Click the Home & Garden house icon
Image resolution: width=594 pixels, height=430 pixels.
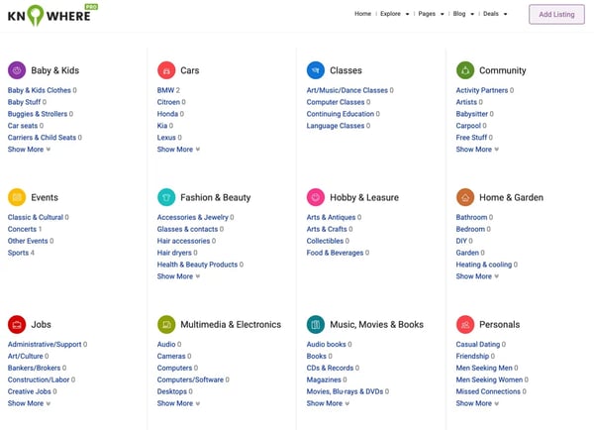465,197
